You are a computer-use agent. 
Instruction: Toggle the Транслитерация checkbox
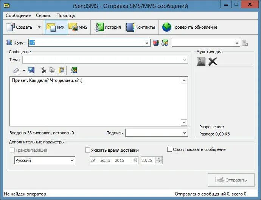[12, 150]
